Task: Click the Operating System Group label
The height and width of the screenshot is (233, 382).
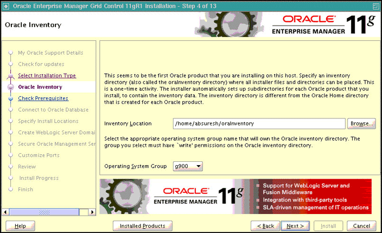Action: (x=136, y=166)
